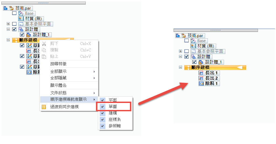The image size is (276, 144).
Task: Uncheck 平面 in display submenu
Action: pyautogui.click(x=115, y=100)
